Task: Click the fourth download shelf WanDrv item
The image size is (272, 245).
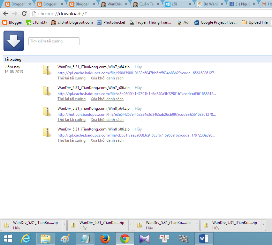Action: tap(231, 225)
